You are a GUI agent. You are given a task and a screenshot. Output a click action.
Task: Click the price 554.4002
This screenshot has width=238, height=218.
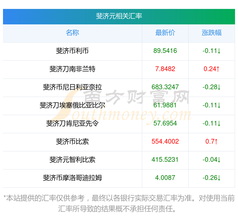(165, 142)
